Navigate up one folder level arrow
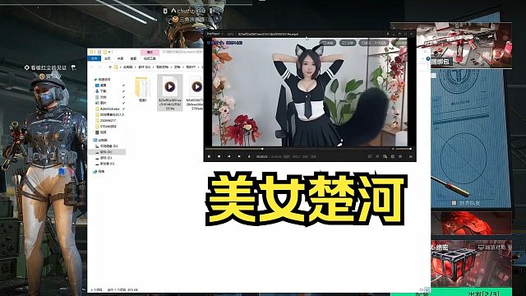The height and width of the screenshot is (296, 526). click(110, 67)
